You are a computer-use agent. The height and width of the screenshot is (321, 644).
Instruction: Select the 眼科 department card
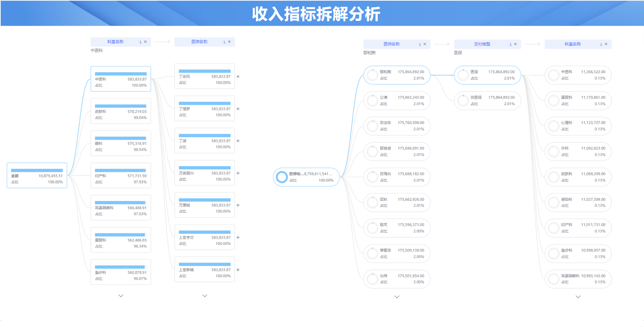[121, 143]
